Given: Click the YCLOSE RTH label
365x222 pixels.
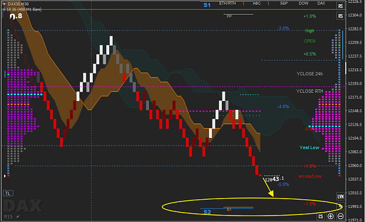Looking at the screenshot, I should click(x=310, y=91).
